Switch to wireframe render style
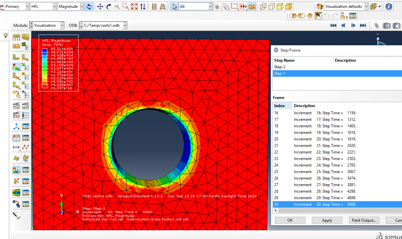Viewport: 402px width, 239px height. pos(263,7)
